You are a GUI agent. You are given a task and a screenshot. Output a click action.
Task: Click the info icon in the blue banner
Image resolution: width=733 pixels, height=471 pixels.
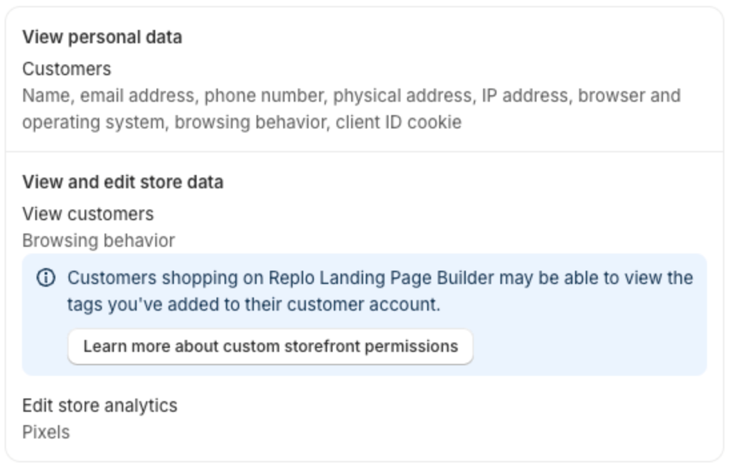[x=46, y=278]
